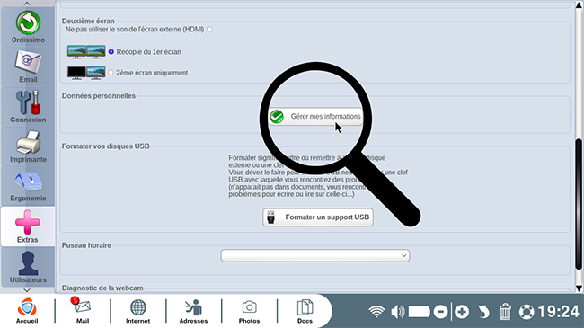Screen dimensions: 584x328
Task: Click the 'Fuseau horaire' heading
Action: point(86,245)
